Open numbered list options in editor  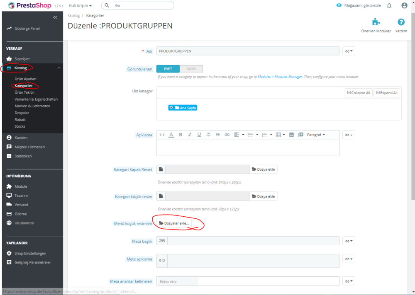pos(267,135)
